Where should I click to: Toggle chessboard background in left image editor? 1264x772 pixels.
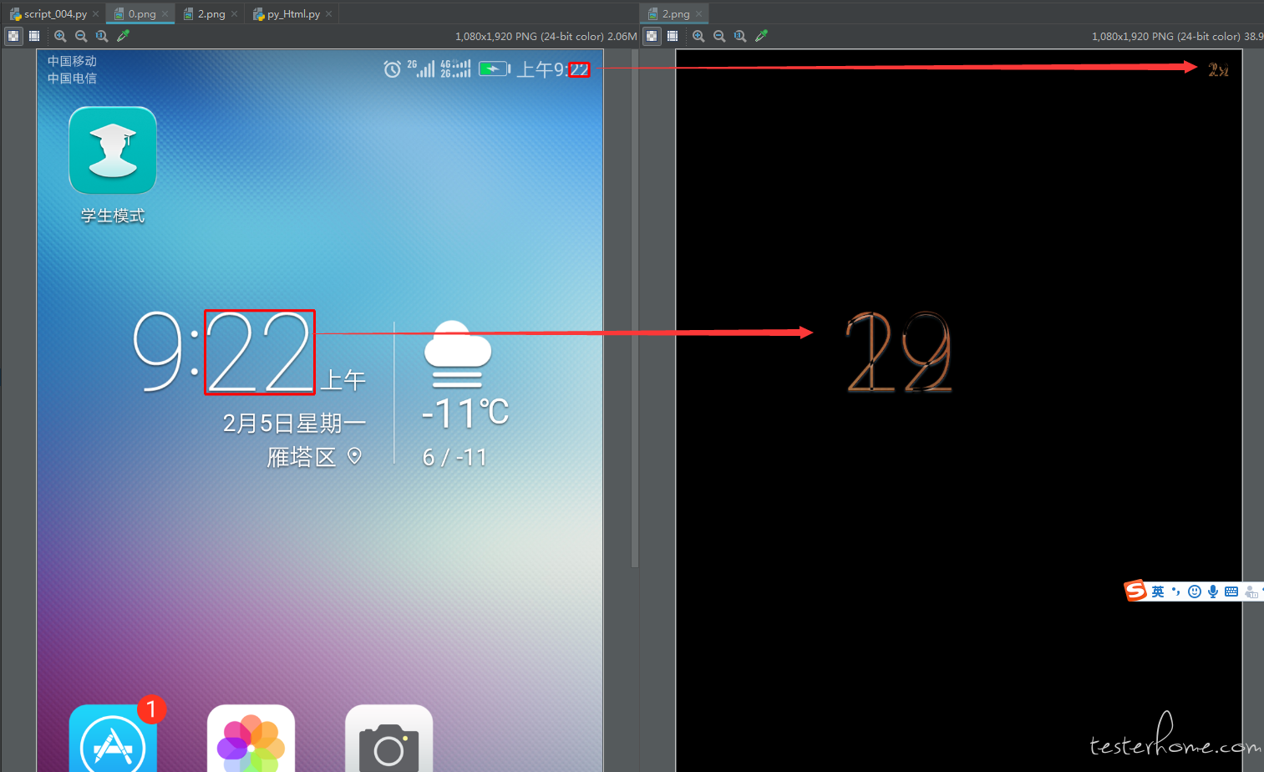13,36
